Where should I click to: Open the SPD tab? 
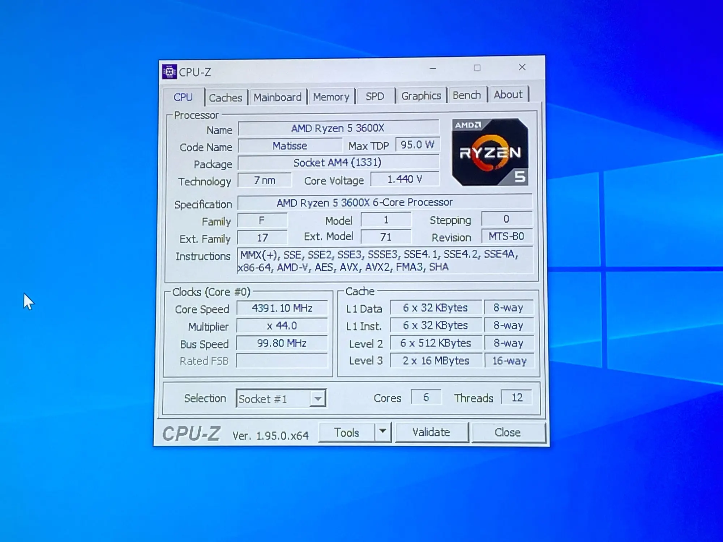tap(375, 96)
